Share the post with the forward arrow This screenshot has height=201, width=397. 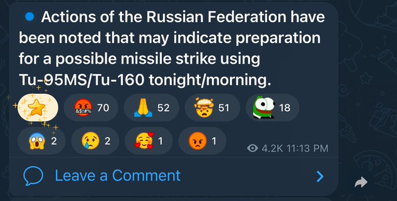click(361, 182)
